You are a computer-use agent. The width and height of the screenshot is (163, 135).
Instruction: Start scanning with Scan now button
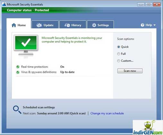(130, 71)
